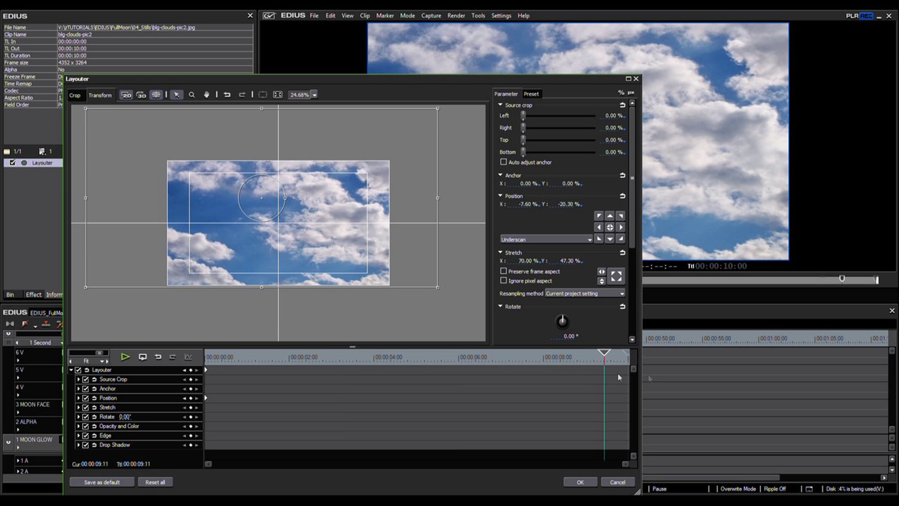
Task: Open the Resampling method dropdown
Action: click(585, 293)
